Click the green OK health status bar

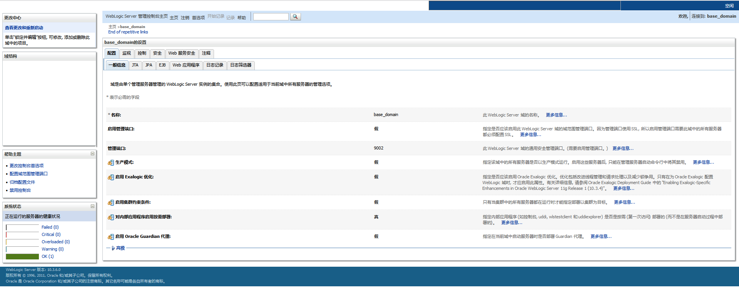(22, 256)
